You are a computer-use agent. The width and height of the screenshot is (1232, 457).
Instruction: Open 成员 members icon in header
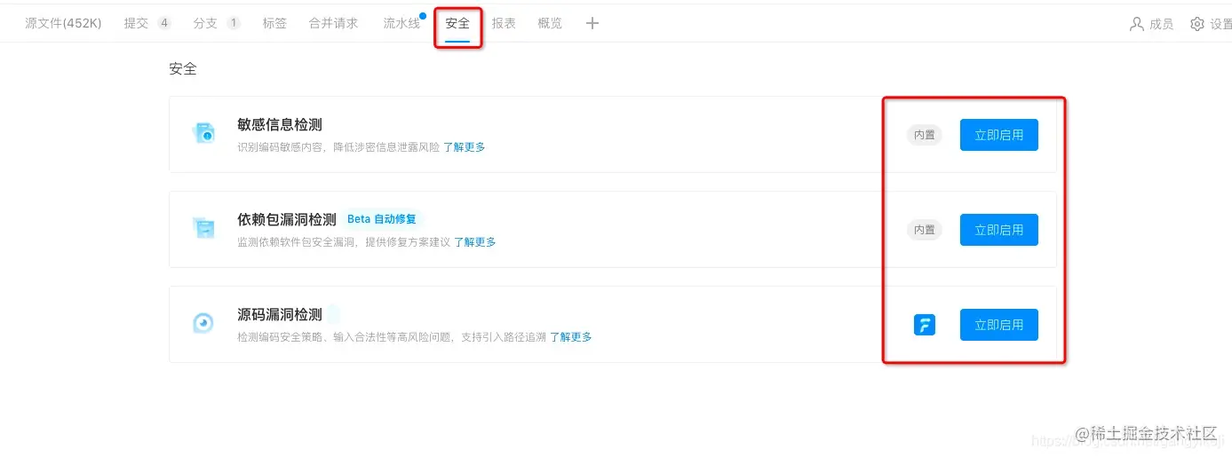[1136, 24]
